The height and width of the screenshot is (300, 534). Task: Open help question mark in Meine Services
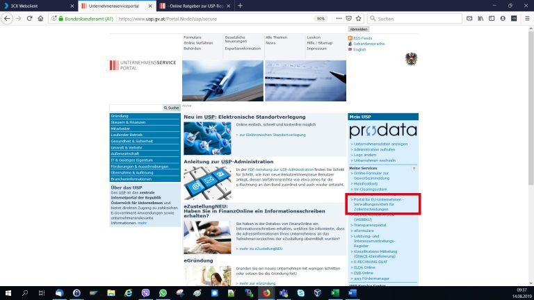[x=414, y=168]
